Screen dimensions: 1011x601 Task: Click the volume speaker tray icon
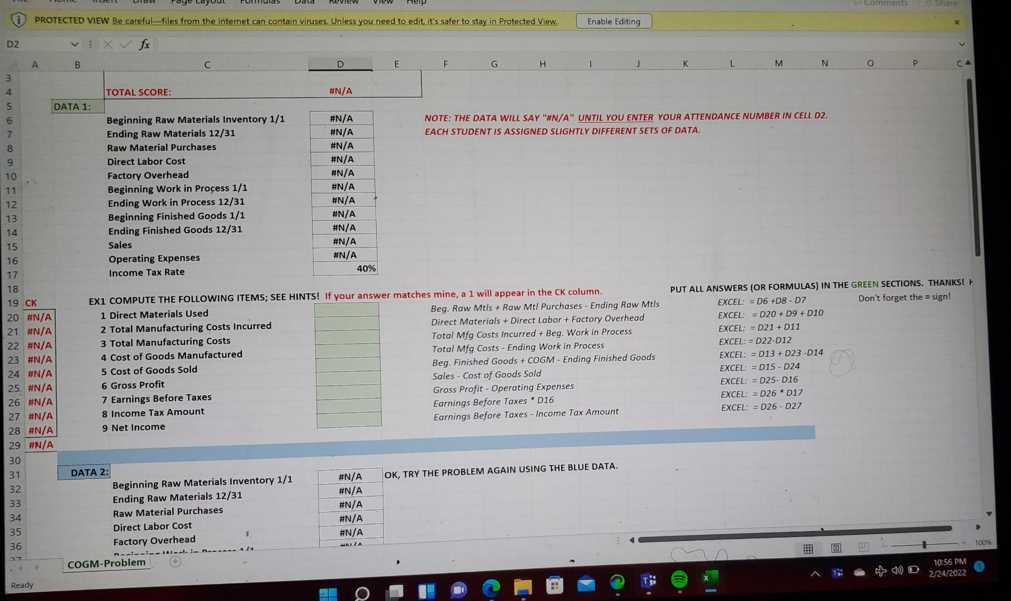pyautogui.click(x=897, y=570)
